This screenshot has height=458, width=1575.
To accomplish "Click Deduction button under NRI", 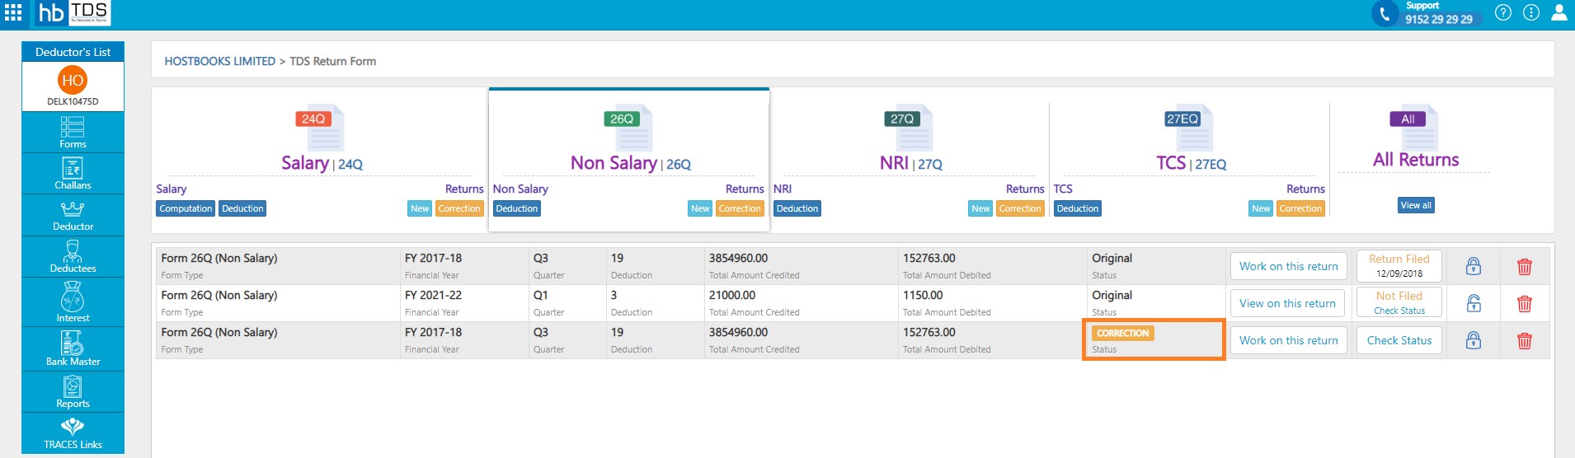I will click(797, 208).
